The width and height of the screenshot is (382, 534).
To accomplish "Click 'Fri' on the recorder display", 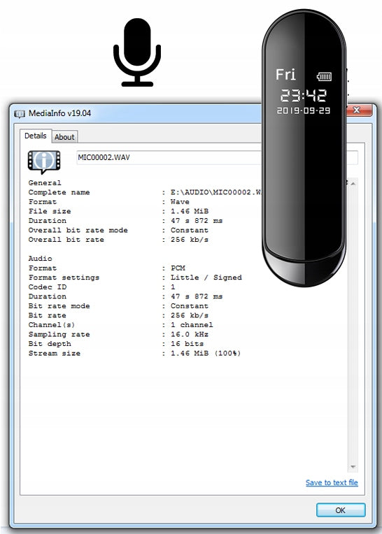I will pyautogui.click(x=285, y=75).
